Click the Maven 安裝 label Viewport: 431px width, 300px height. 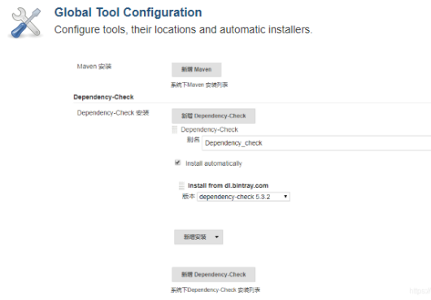94,67
